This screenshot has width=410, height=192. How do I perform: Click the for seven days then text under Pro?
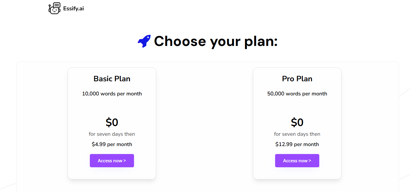[x=297, y=134]
